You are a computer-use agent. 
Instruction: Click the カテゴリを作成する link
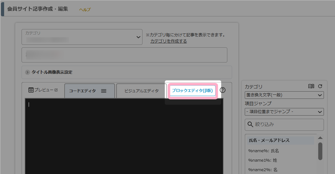pos(168,41)
